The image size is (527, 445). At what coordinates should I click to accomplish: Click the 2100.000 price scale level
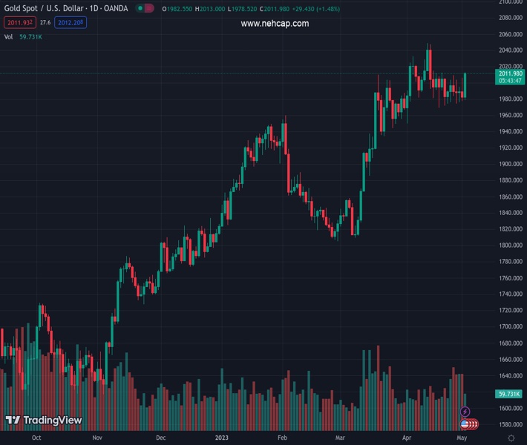[x=510, y=2]
